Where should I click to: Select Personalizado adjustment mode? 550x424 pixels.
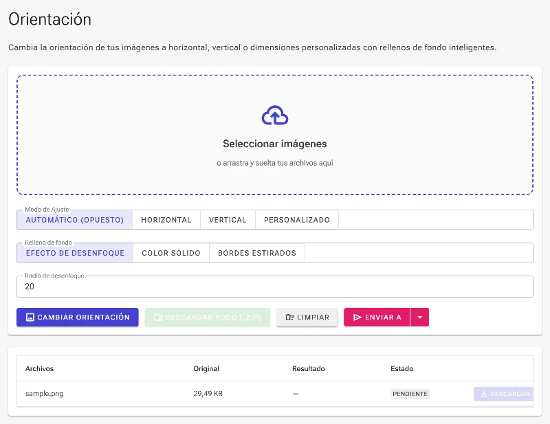[x=297, y=220]
